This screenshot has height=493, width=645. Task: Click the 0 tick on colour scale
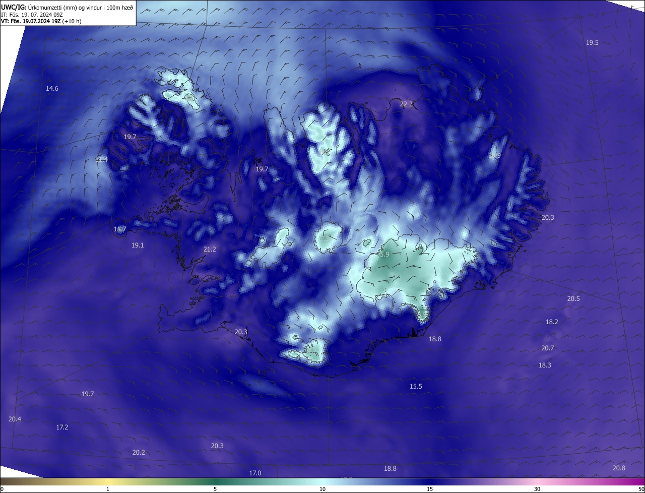pos(2,489)
